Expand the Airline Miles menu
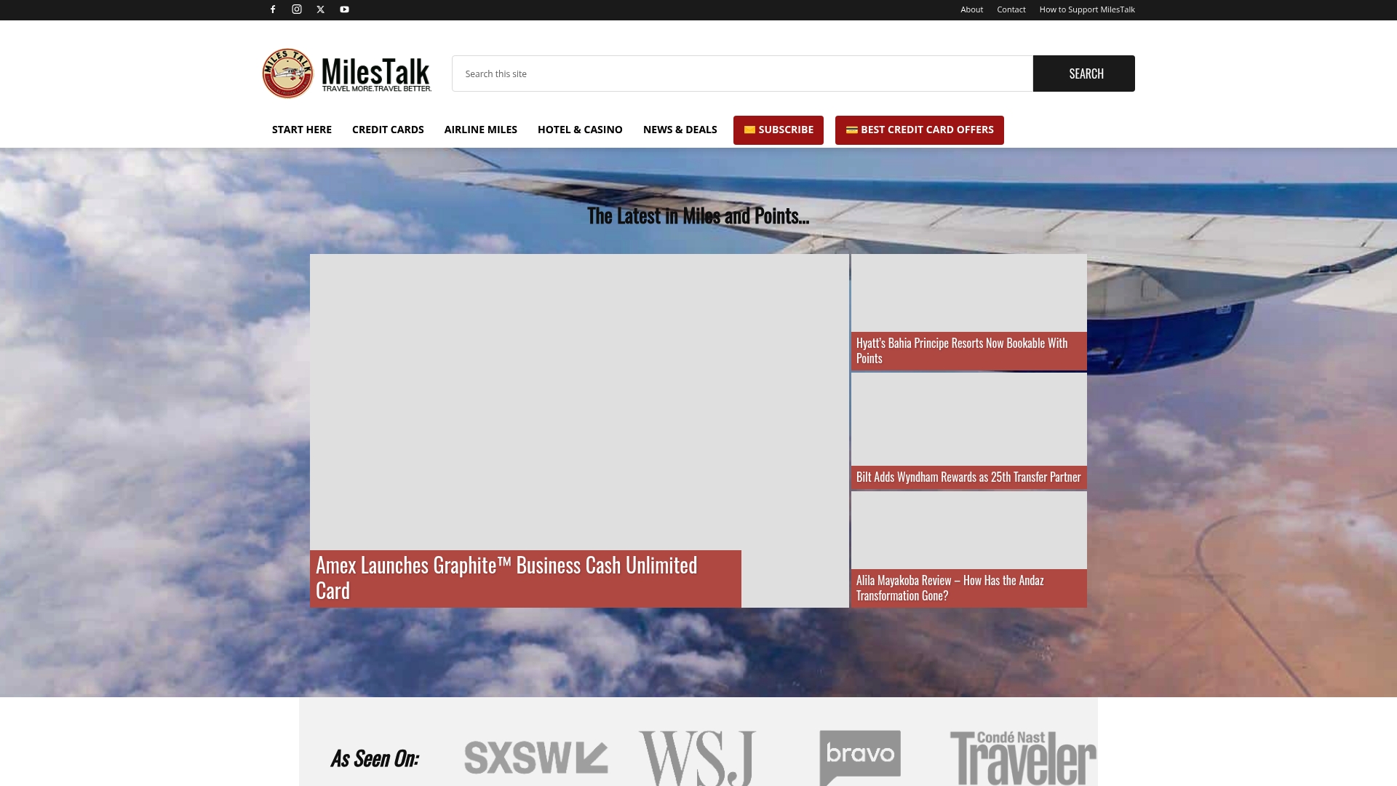The image size is (1397, 786). coord(480,130)
